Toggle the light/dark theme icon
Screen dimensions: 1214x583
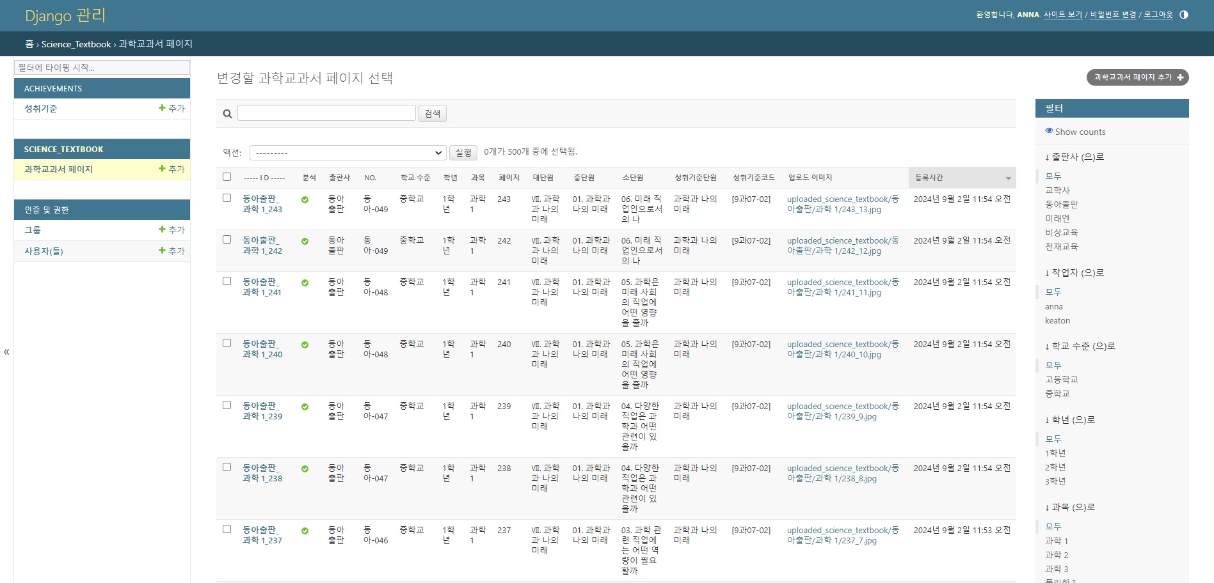(1183, 15)
